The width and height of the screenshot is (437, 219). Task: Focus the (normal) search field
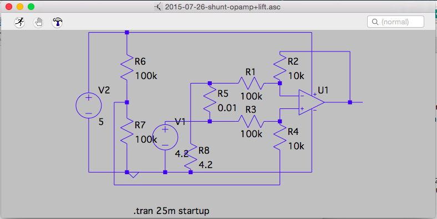(396, 22)
